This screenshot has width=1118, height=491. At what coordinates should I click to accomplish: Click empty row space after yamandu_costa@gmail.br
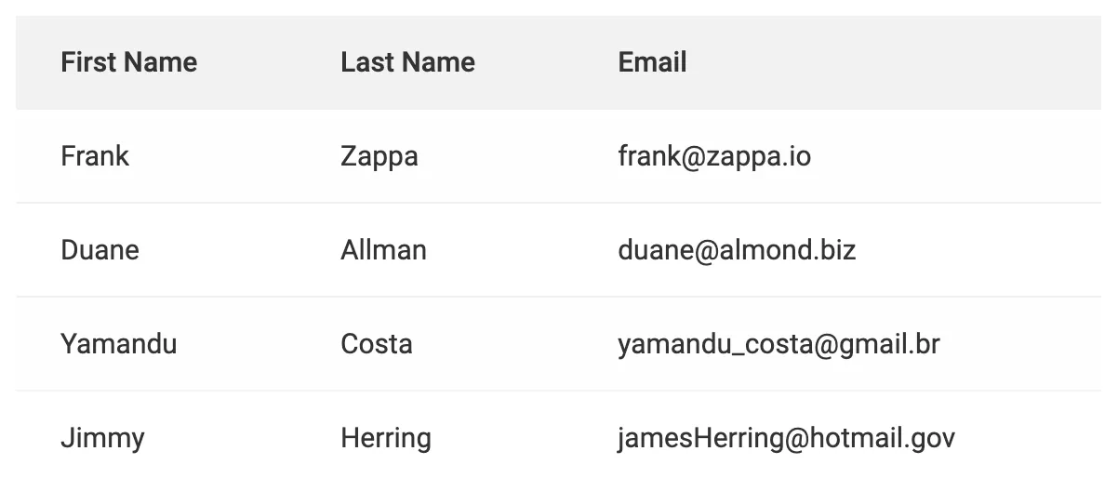click(x=1023, y=344)
